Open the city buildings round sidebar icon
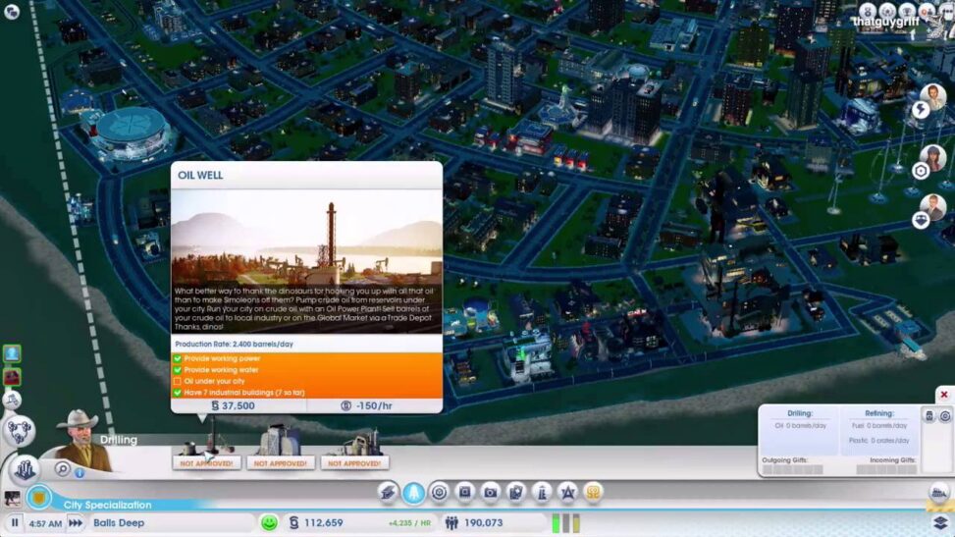Viewport: 955px width, 537px height. (25, 469)
